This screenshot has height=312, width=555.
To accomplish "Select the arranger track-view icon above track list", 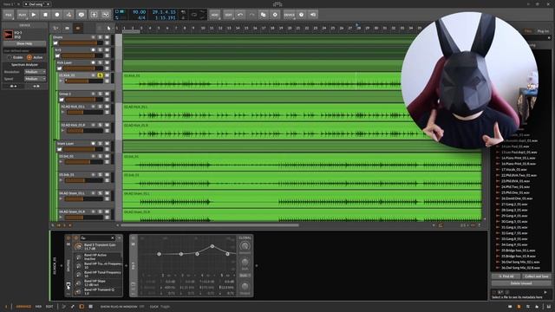I will [67, 28].
